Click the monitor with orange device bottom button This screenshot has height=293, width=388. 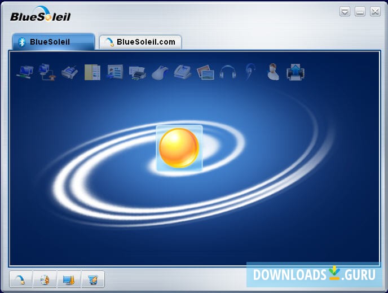tap(69, 279)
